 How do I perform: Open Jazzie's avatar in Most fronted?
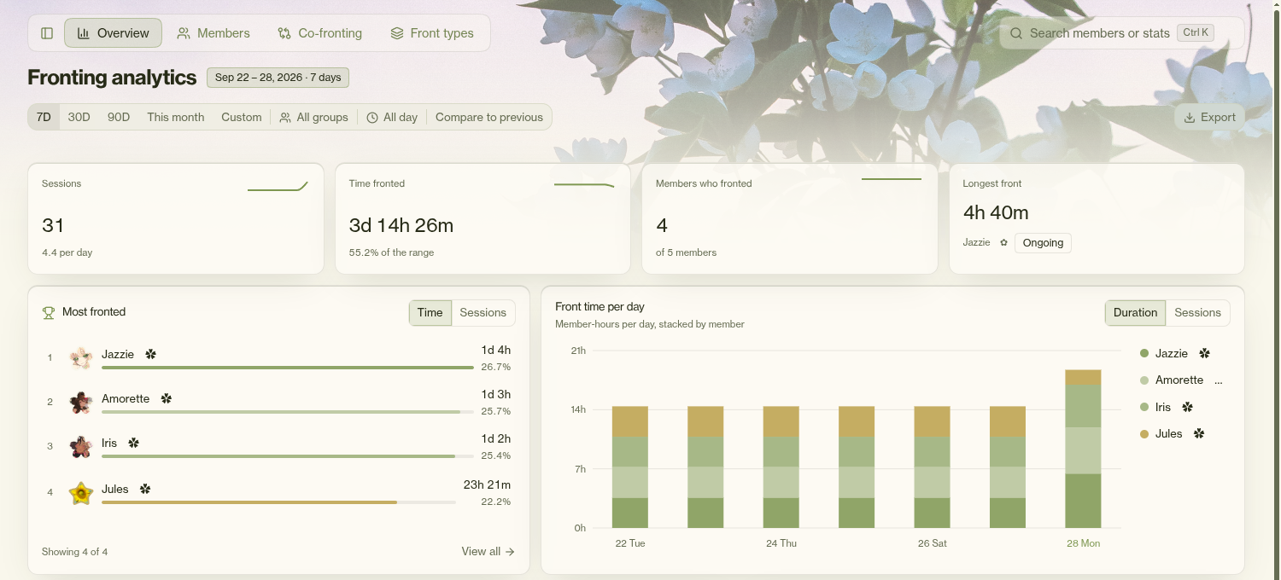pyautogui.click(x=81, y=357)
